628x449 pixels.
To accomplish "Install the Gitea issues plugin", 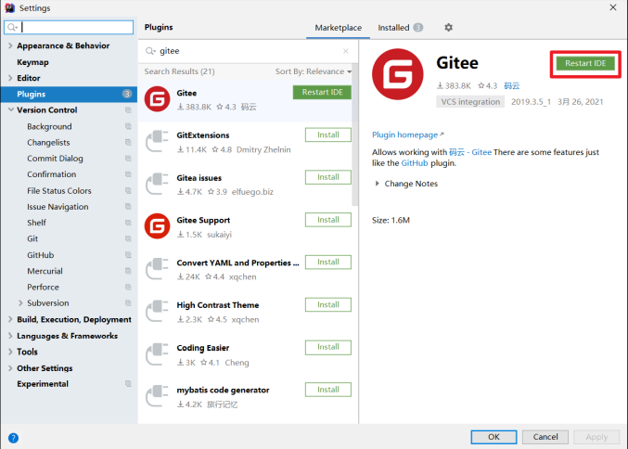I will pyautogui.click(x=327, y=177).
